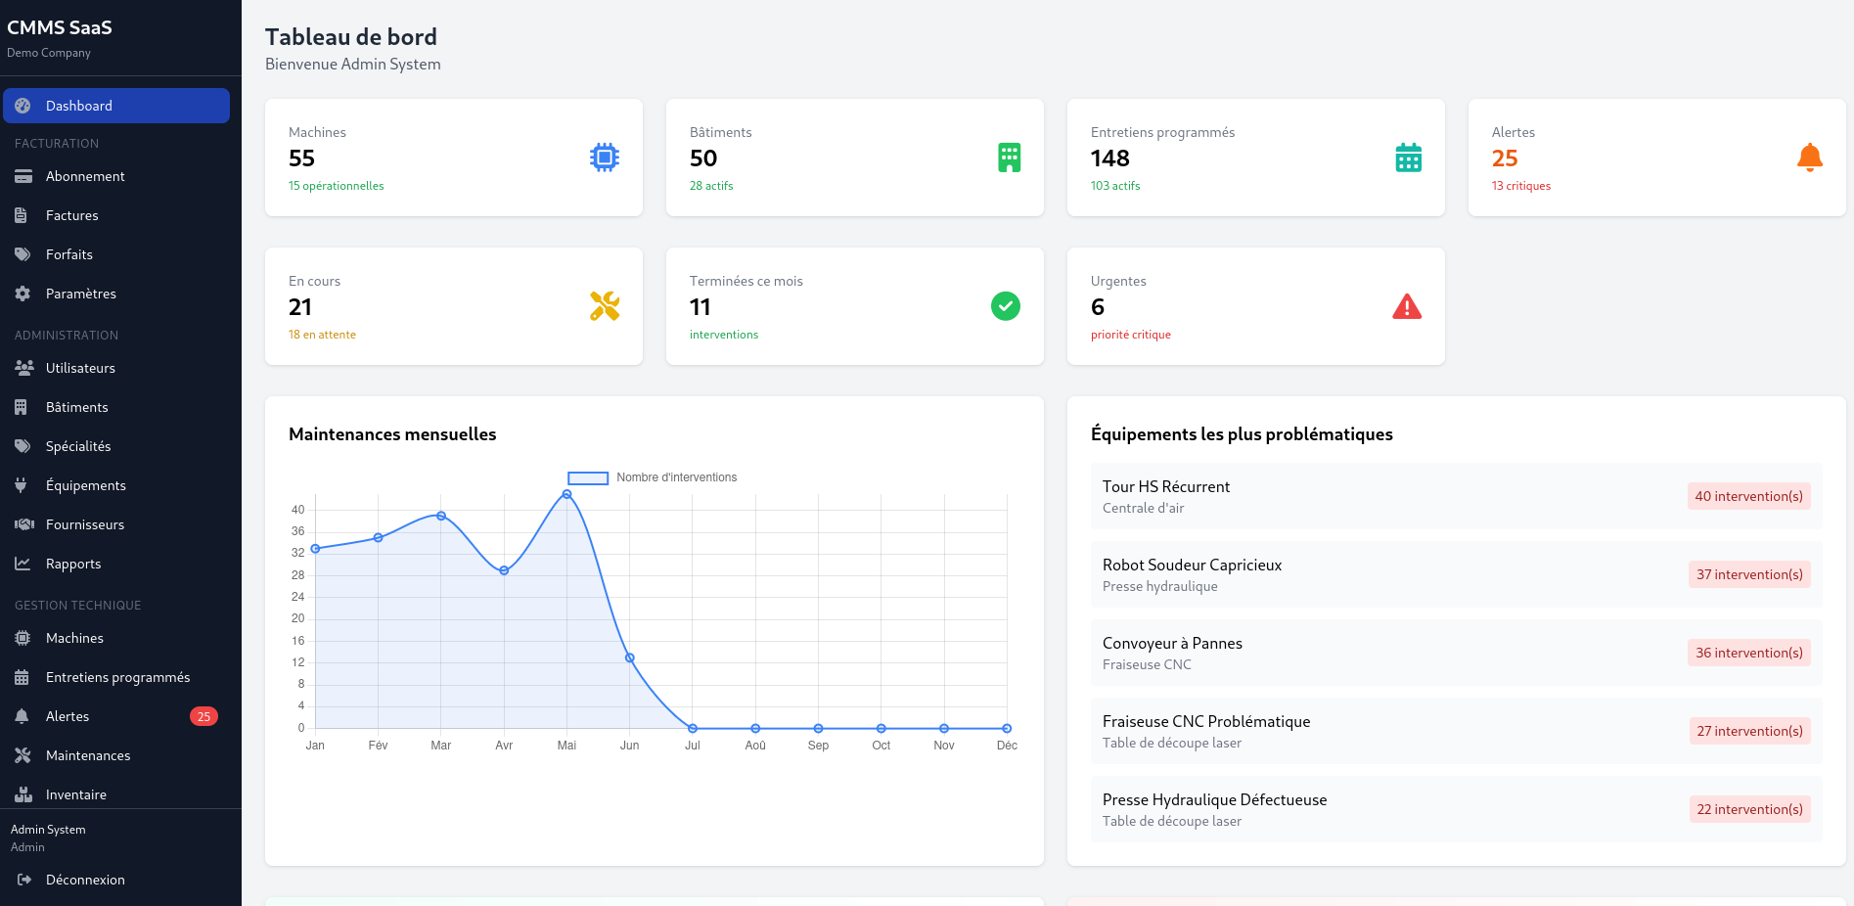Open the Équipements sidebar entry

(116, 485)
